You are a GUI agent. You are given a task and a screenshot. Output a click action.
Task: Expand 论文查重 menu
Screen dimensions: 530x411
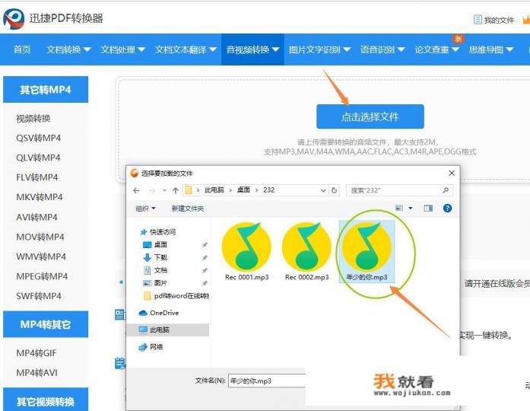(436, 49)
